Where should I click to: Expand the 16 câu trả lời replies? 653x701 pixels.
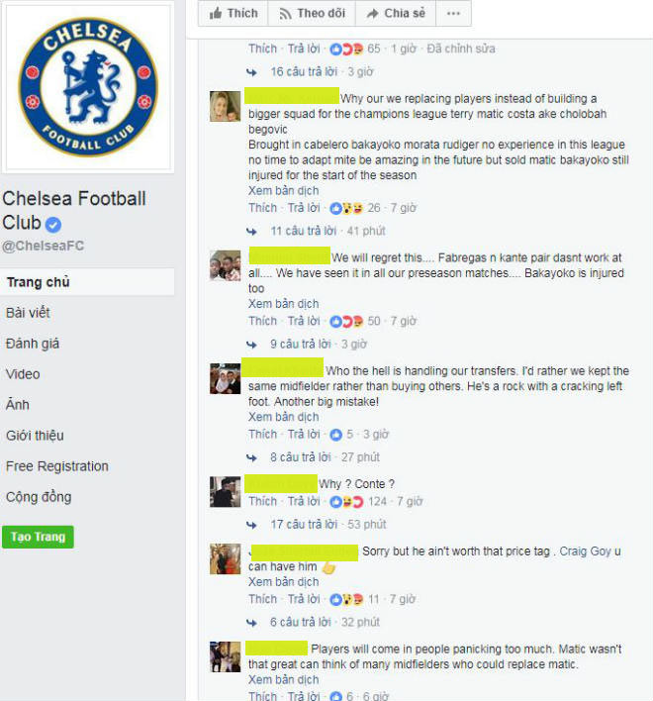[x=304, y=71]
